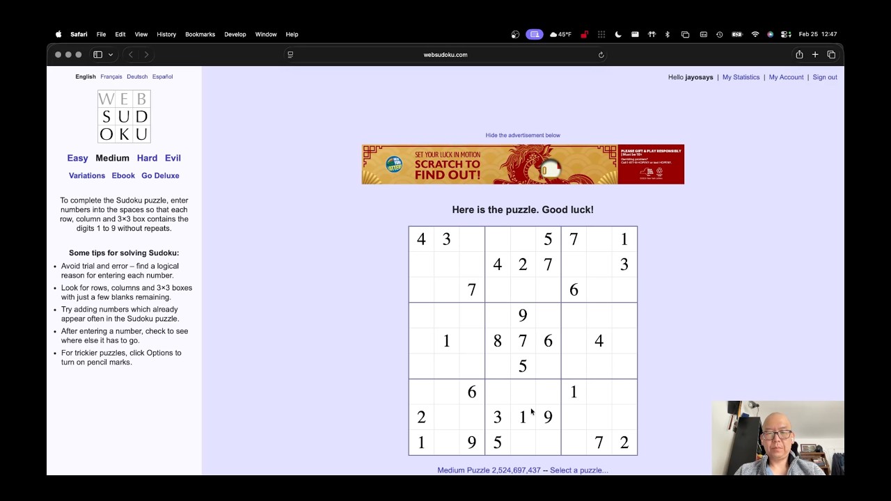Screen dimensions: 891x501
Task: Select empty cell between 1 and 9 in bottom row
Action: (446, 443)
